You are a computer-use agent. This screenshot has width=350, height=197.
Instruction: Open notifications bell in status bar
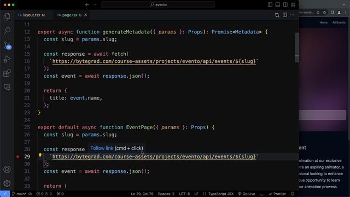[293, 194]
